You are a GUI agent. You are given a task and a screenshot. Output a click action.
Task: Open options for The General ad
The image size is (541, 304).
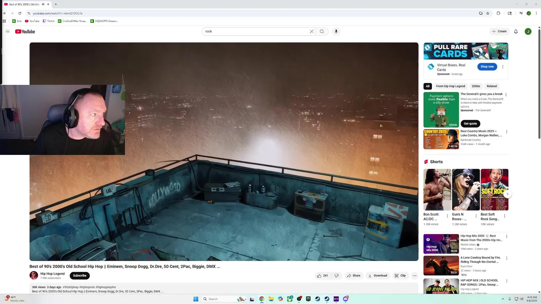tap(506, 95)
